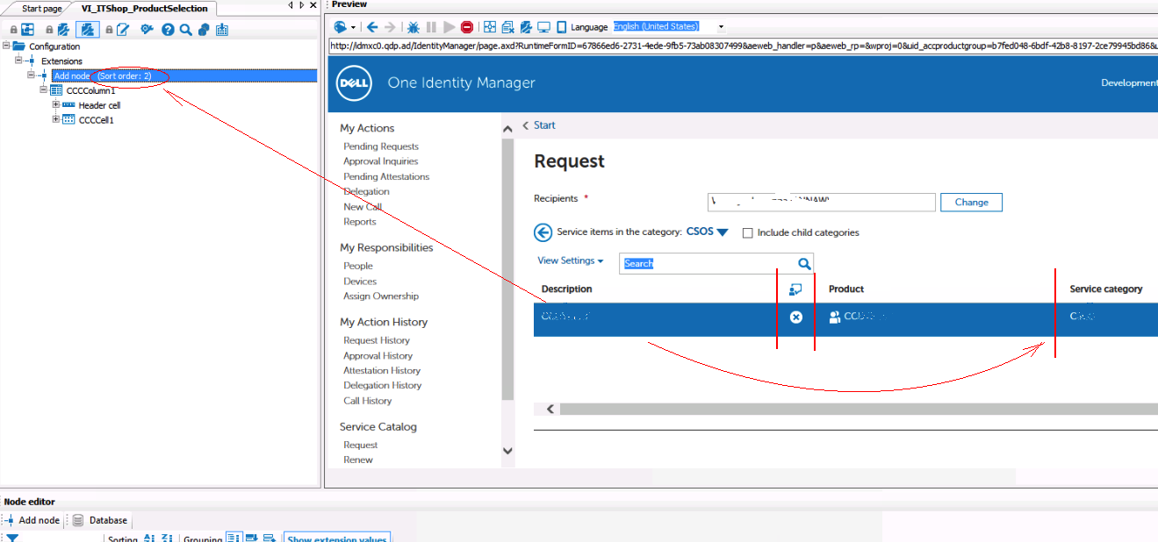This screenshot has width=1158, height=542.
Task: Tick Include child categories checkbox
Action: 748,233
